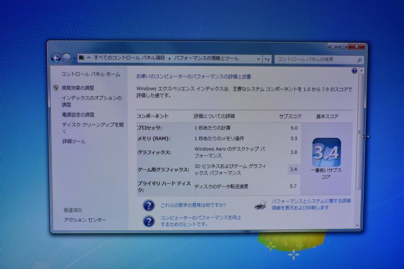Open 電源設定の調整 link

pyautogui.click(x=78, y=115)
